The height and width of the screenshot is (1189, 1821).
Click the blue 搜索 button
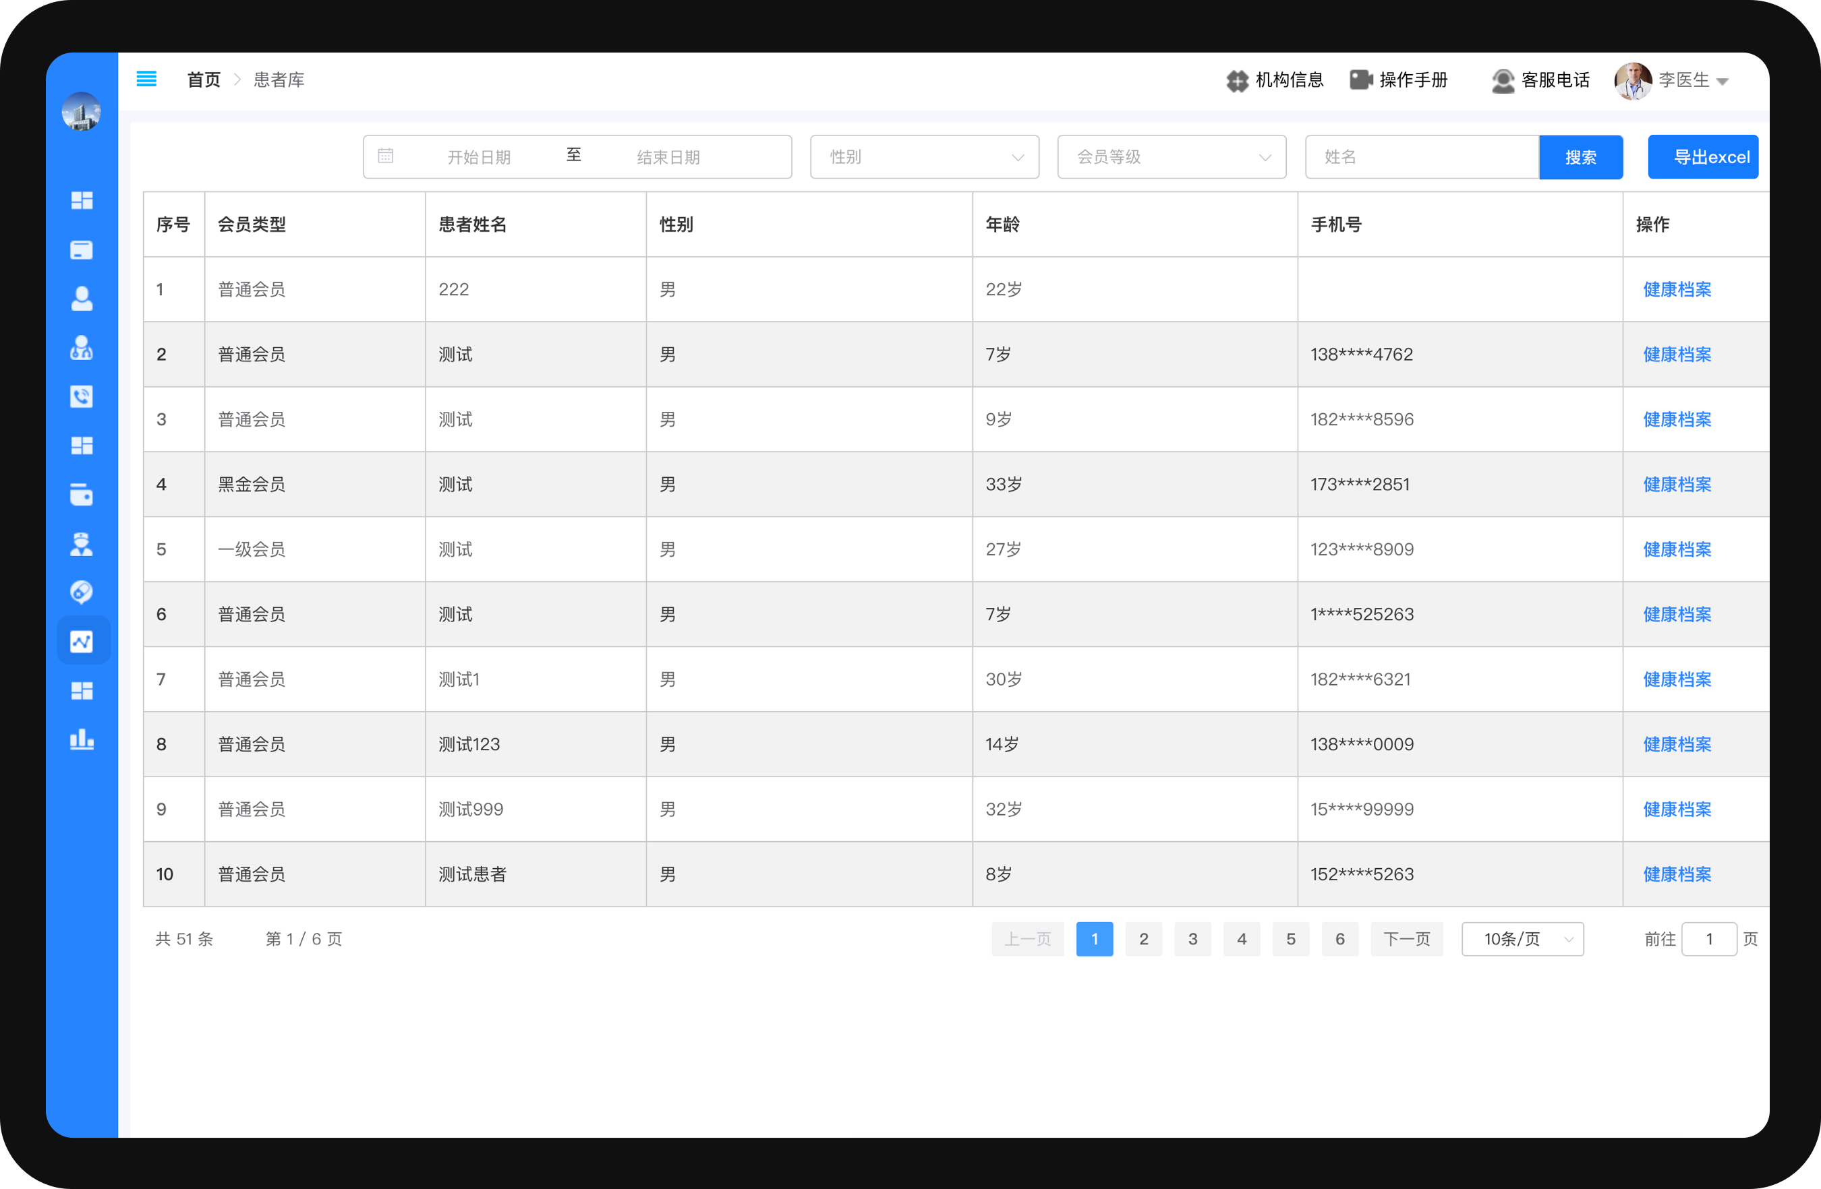point(1580,158)
